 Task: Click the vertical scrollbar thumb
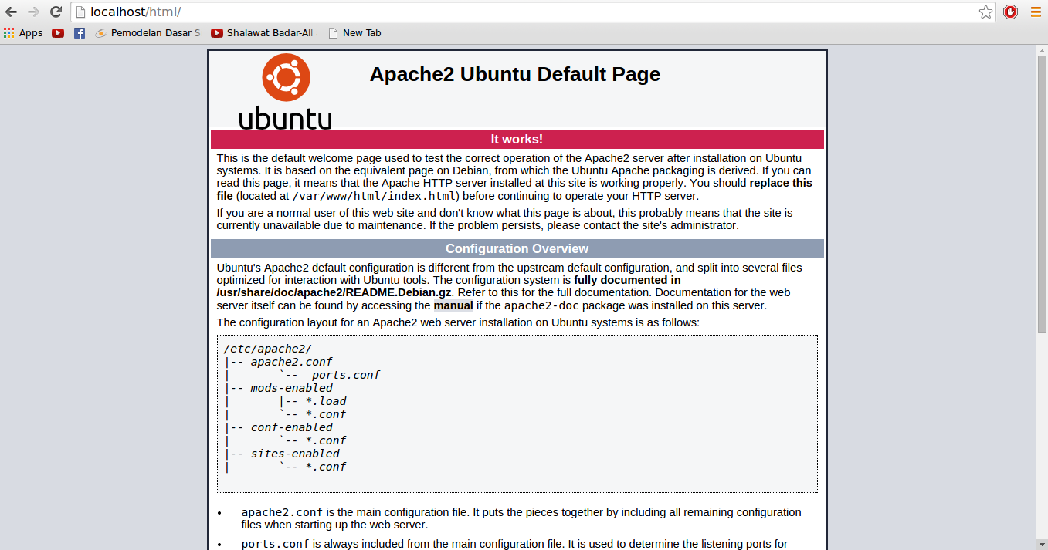(x=1042, y=194)
